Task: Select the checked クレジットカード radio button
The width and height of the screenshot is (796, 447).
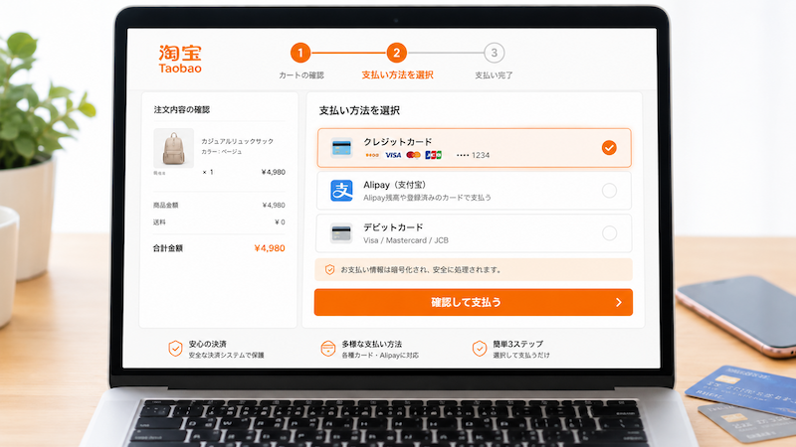Action: [609, 147]
